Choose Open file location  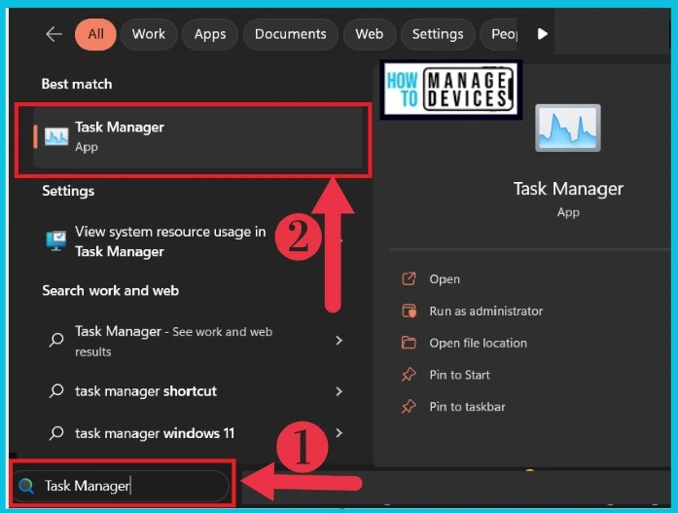click(x=479, y=343)
